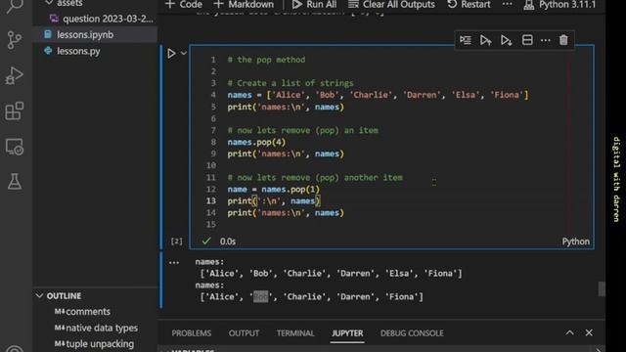Delete the cell with trash icon
Viewport: 626px width, 352px height.
click(563, 40)
